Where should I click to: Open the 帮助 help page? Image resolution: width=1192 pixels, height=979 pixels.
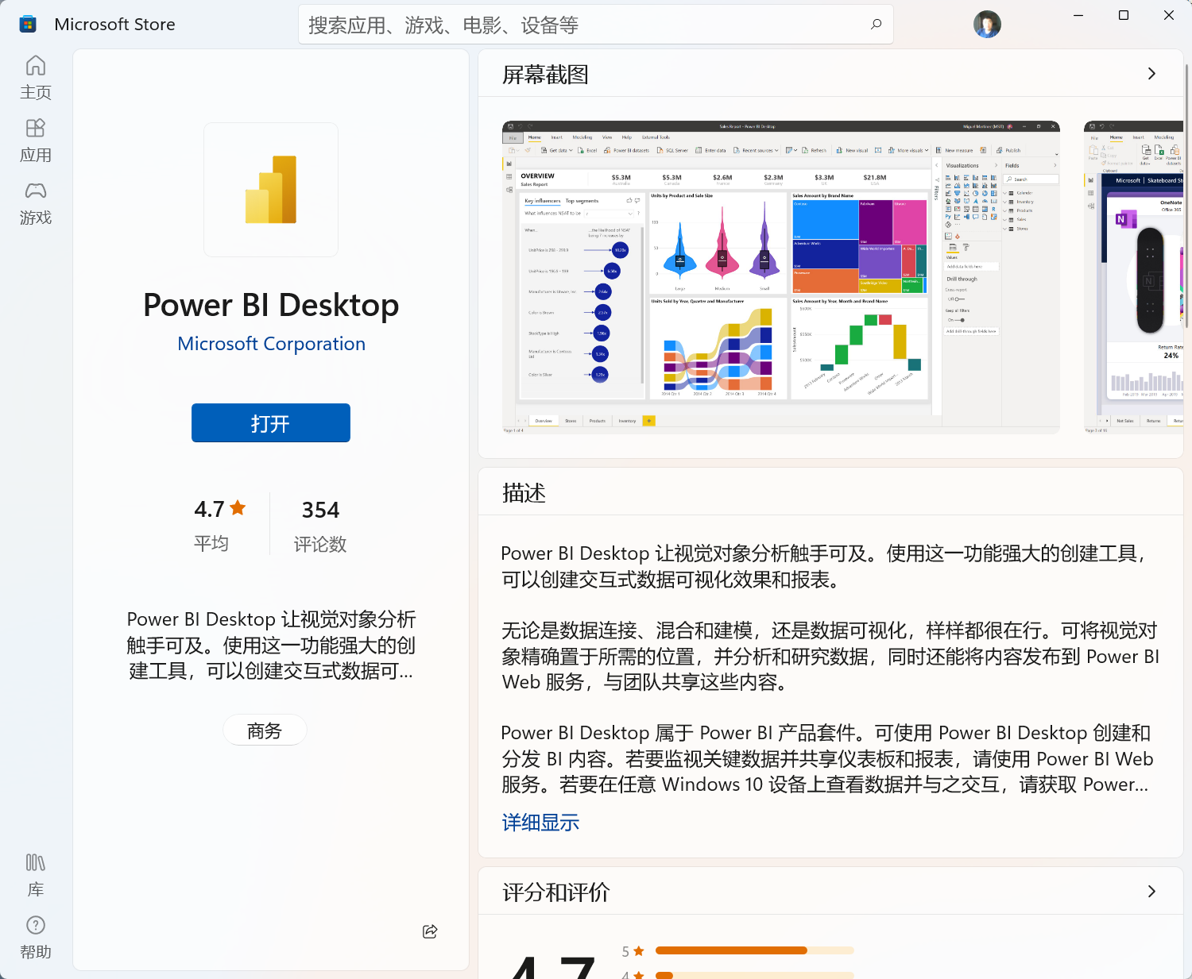tap(36, 937)
